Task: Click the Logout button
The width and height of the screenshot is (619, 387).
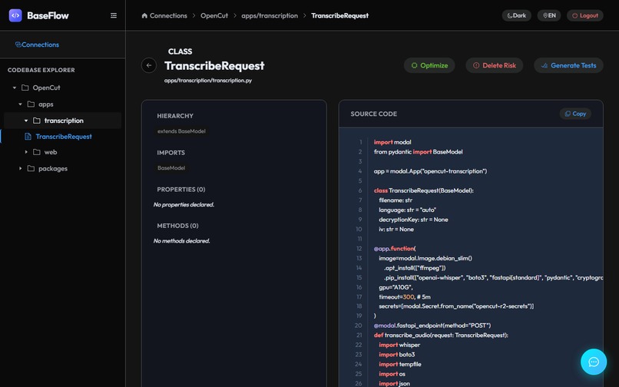Action: pyautogui.click(x=585, y=15)
